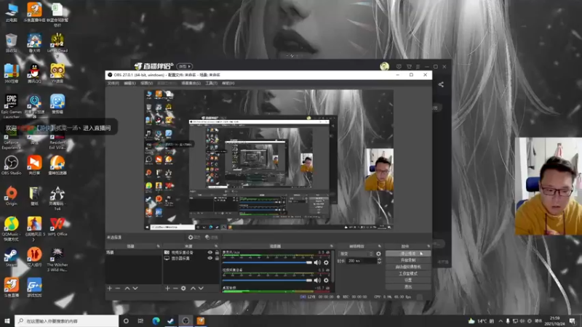The width and height of the screenshot is (582, 327).
Task: Open Microsoft Edge from taskbar
Action: pyautogui.click(x=156, y=321)
